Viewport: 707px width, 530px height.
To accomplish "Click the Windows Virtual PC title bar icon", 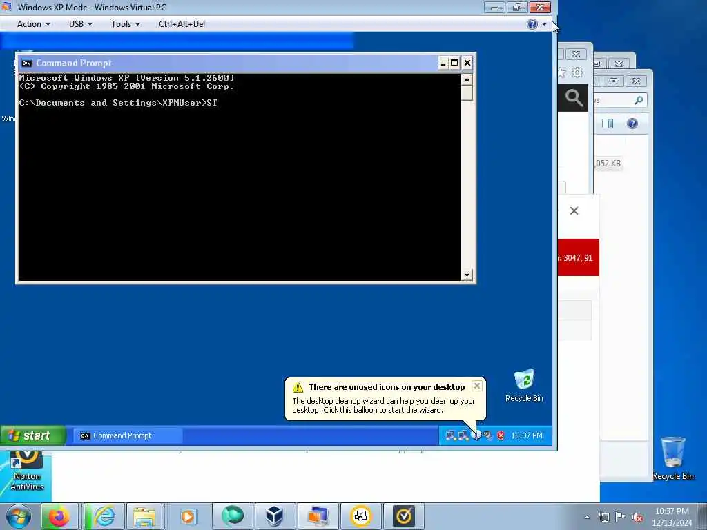I will (x=6, y=7).
